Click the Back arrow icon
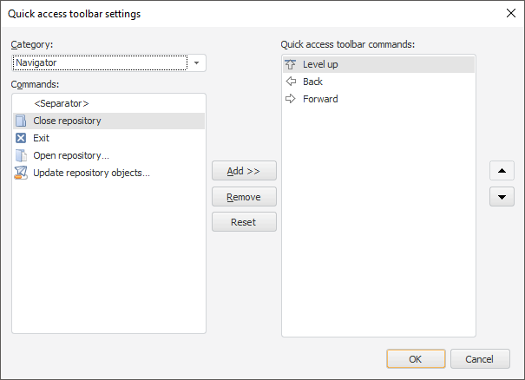Viewport: 525px width, 380px height. (x=291, y=82)
